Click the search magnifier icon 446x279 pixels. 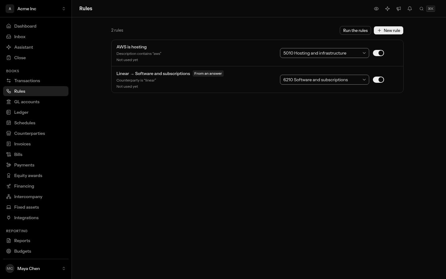422,9
